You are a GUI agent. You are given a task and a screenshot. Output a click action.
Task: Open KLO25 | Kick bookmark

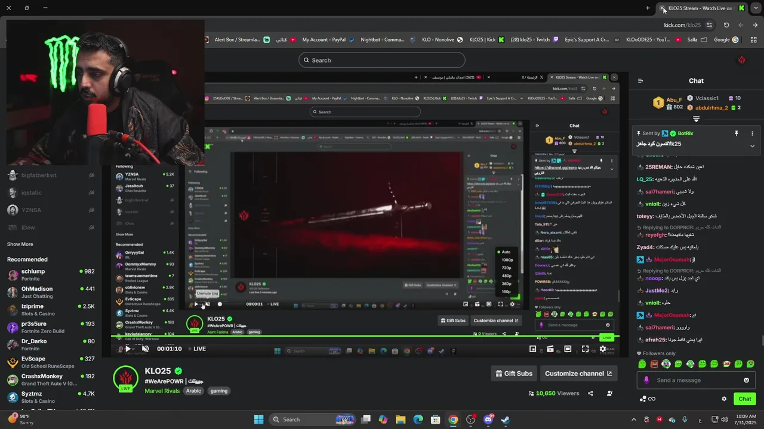(487, 40)
